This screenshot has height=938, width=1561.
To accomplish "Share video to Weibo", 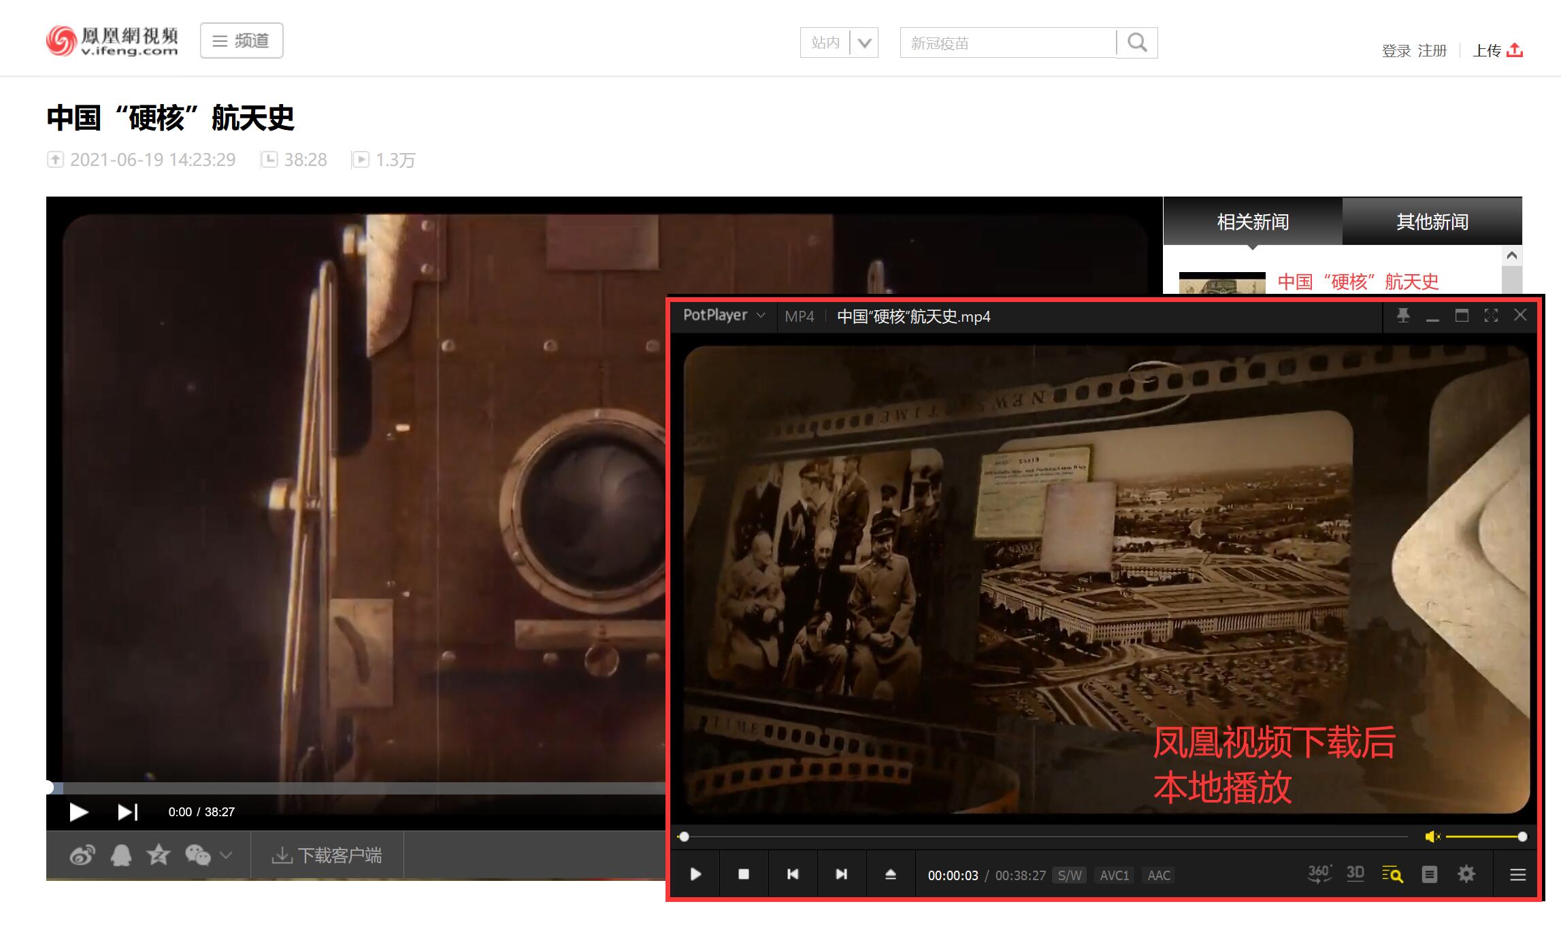I will [82, 855].
